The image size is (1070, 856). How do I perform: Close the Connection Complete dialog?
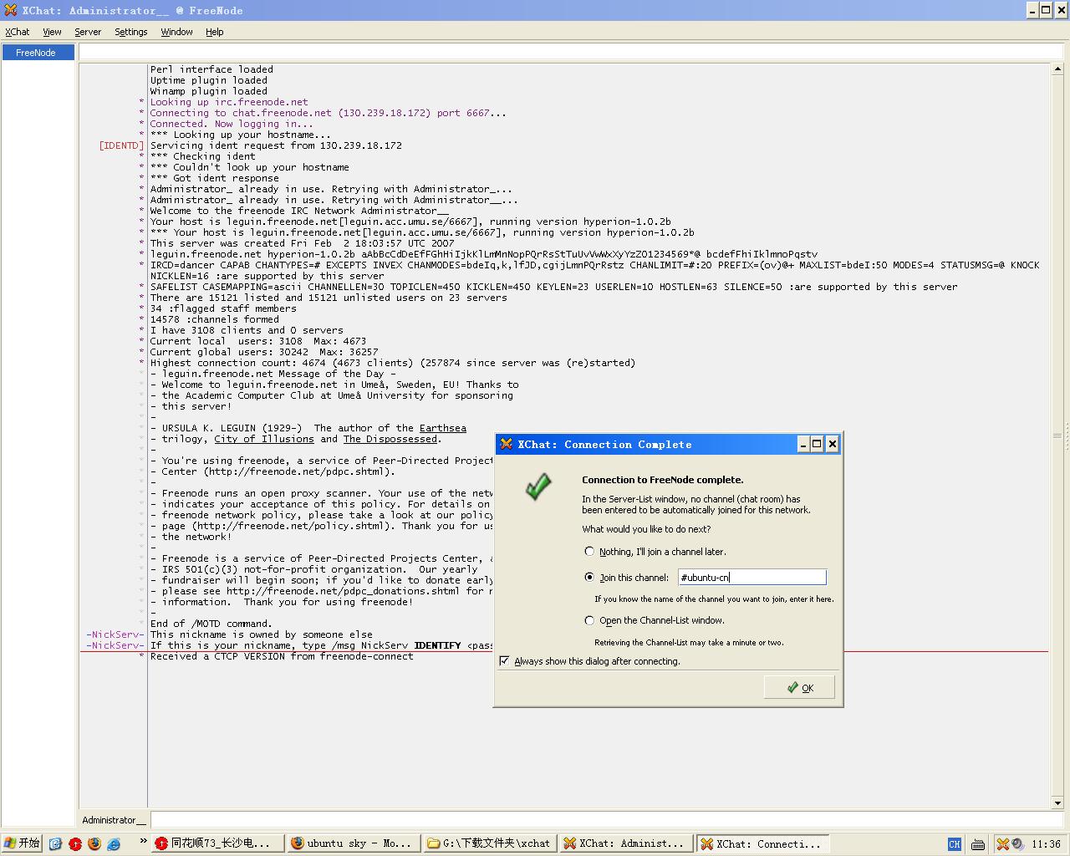coord(832,444)
